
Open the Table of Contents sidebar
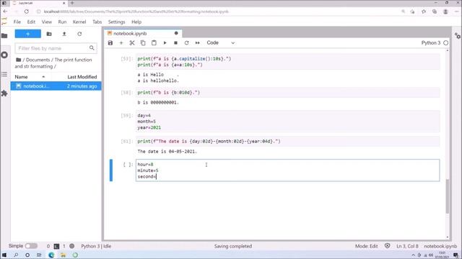click(4, 74)
